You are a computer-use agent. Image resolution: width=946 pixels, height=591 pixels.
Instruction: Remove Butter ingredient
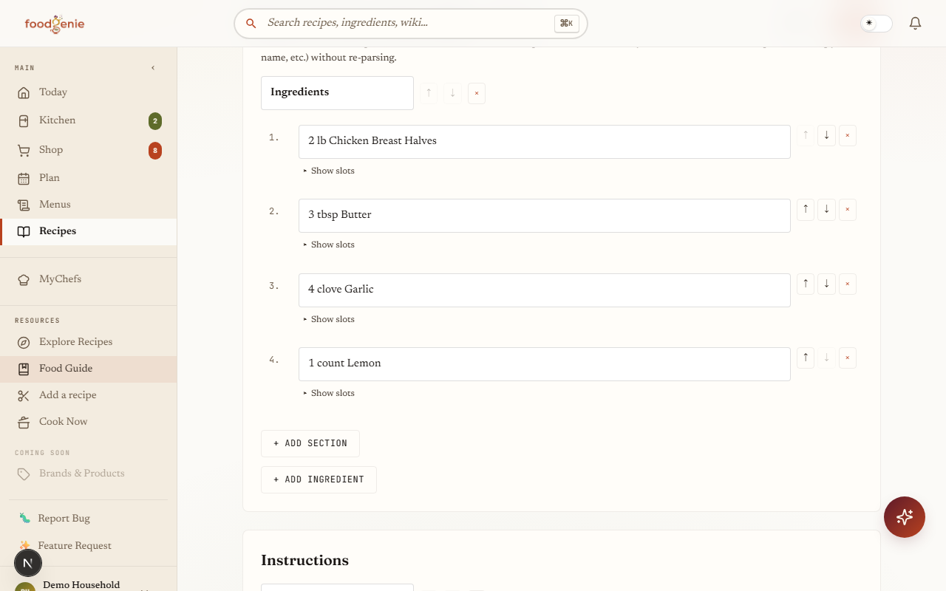tap(848, 209)
